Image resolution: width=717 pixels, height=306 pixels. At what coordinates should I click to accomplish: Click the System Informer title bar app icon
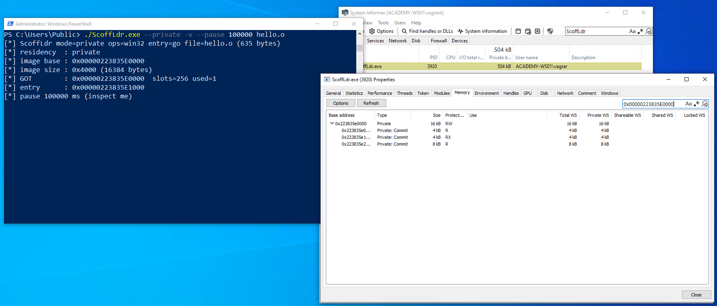345,13
